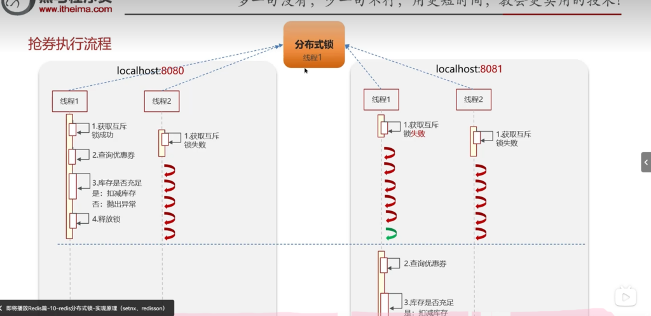Click the red 失败 text under 8081 线程1
The width and height of the screenshot is (651, 316).
tap(418, 134)
